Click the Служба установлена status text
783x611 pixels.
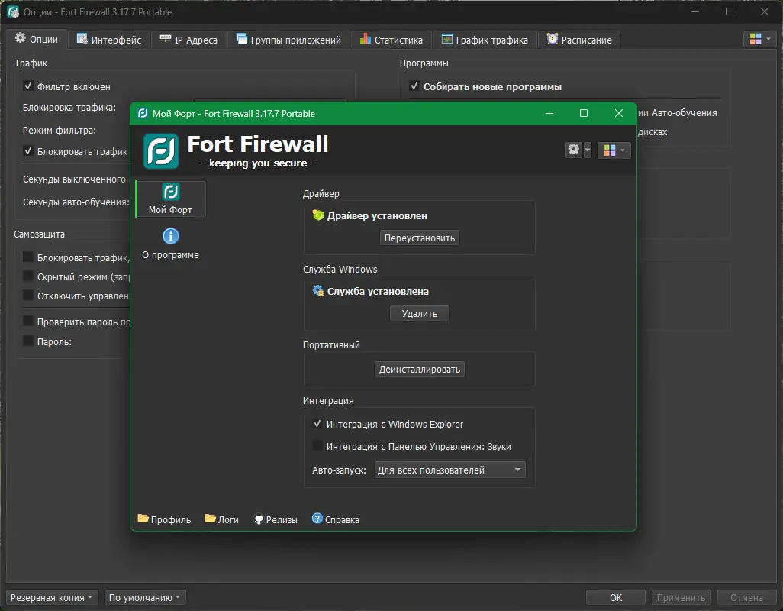378,291
